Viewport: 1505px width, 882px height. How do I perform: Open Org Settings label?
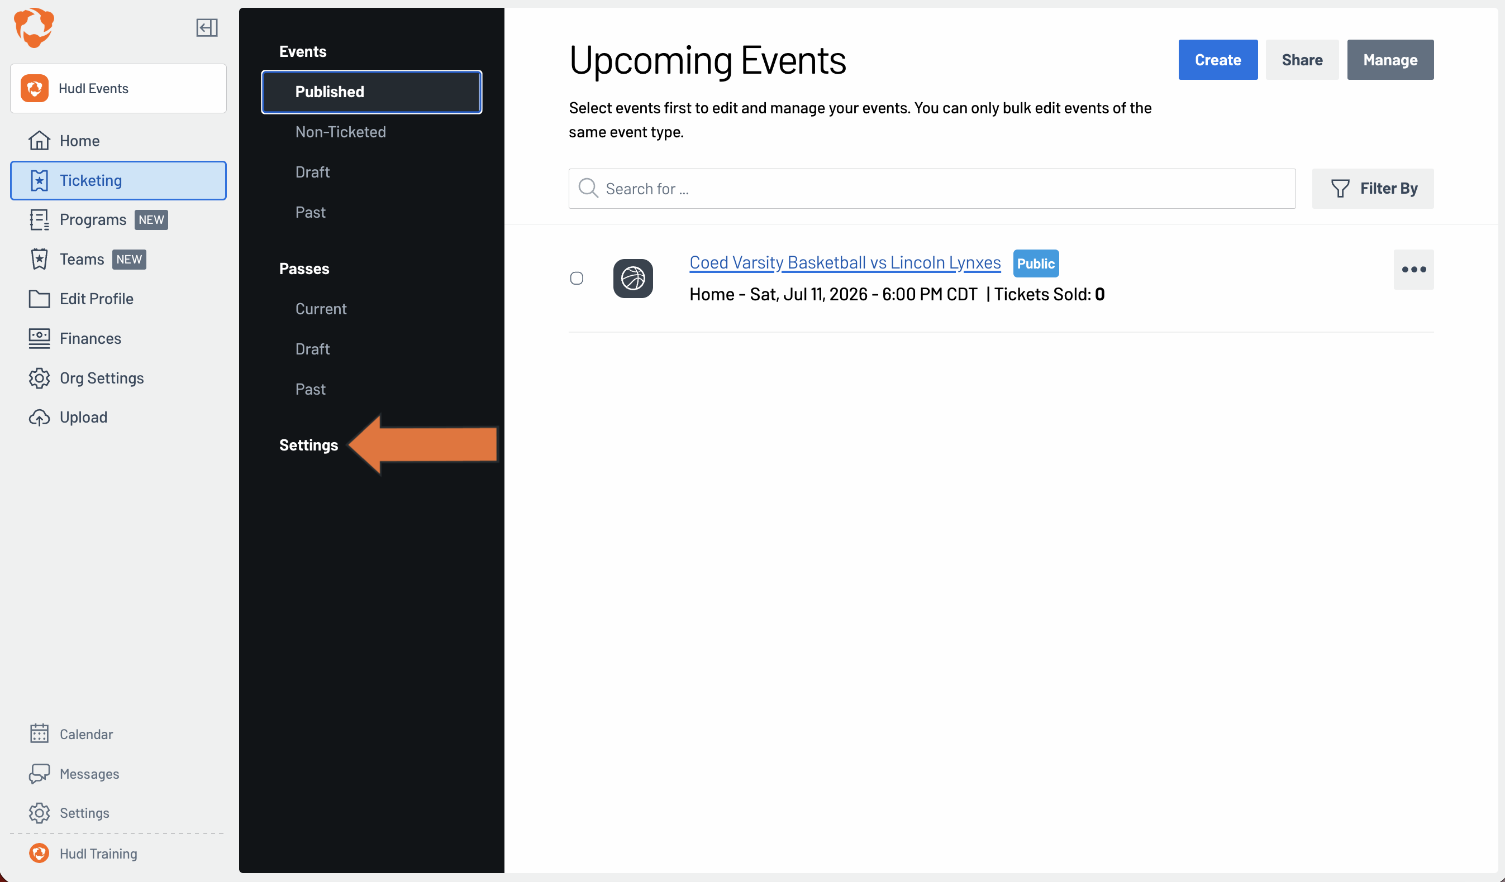pos(102,378)
